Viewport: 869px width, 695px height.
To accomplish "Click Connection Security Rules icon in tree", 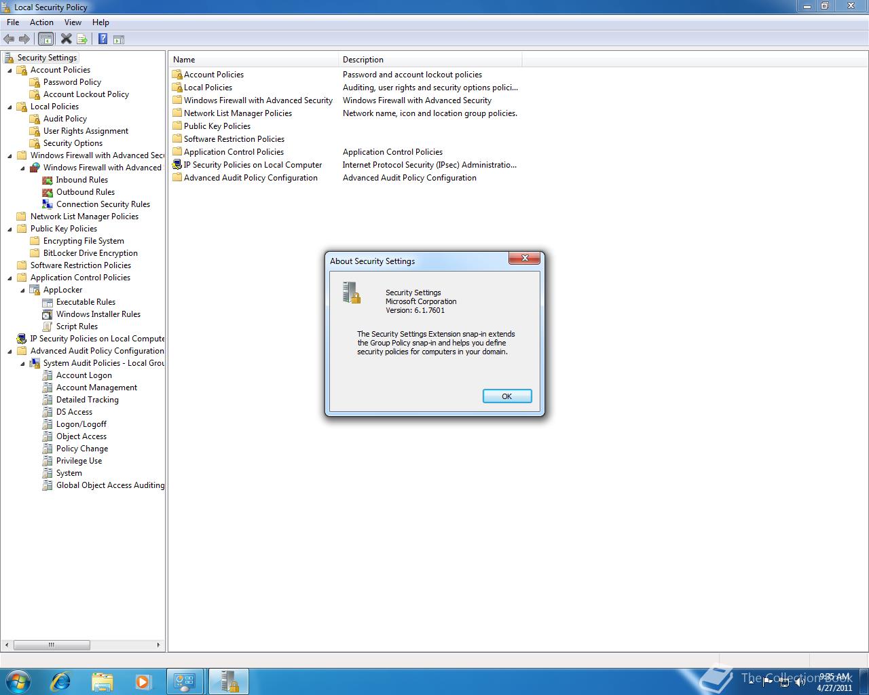I will [x=48, y=204].
